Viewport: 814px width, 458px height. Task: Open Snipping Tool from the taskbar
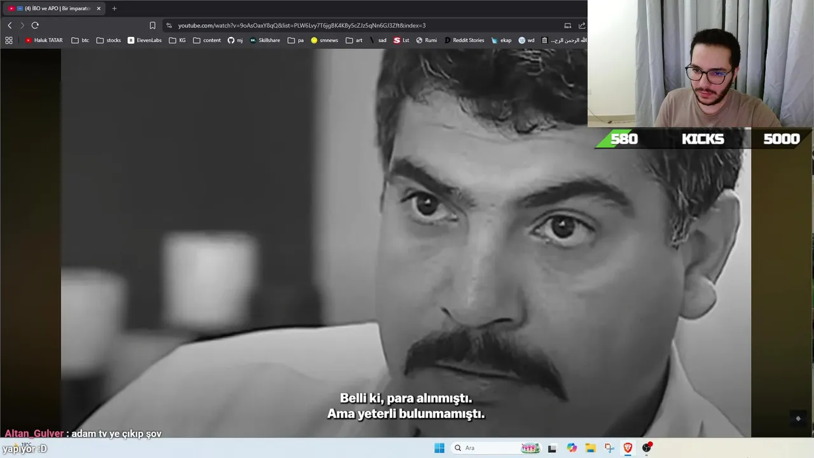(x=609, y=448)
